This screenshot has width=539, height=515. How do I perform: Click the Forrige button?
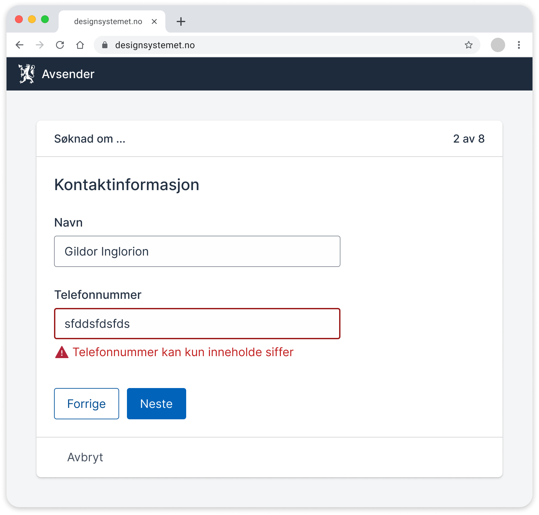pos(87,404)
